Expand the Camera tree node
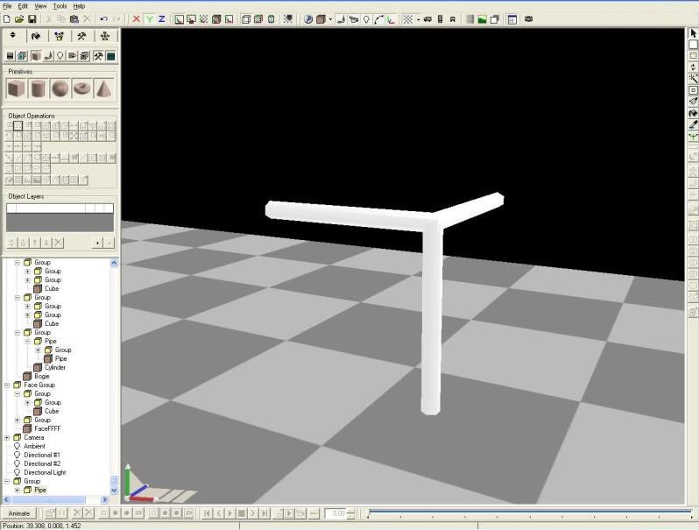The width and height of the screenshot is (699, 530). coord(7,437)
